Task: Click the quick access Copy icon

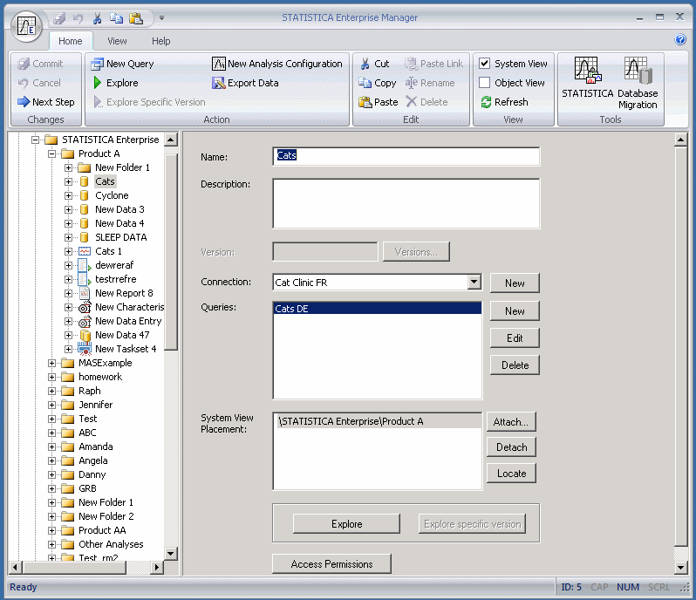Action: [116, 18]
